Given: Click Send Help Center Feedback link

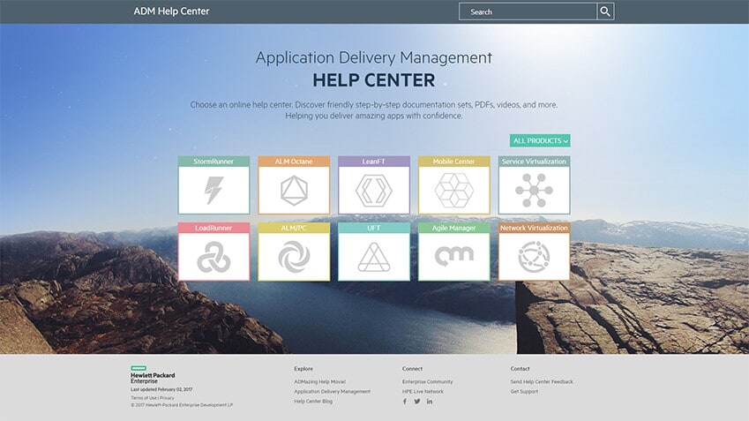Looking at the screenshot, I should [541, 381].
